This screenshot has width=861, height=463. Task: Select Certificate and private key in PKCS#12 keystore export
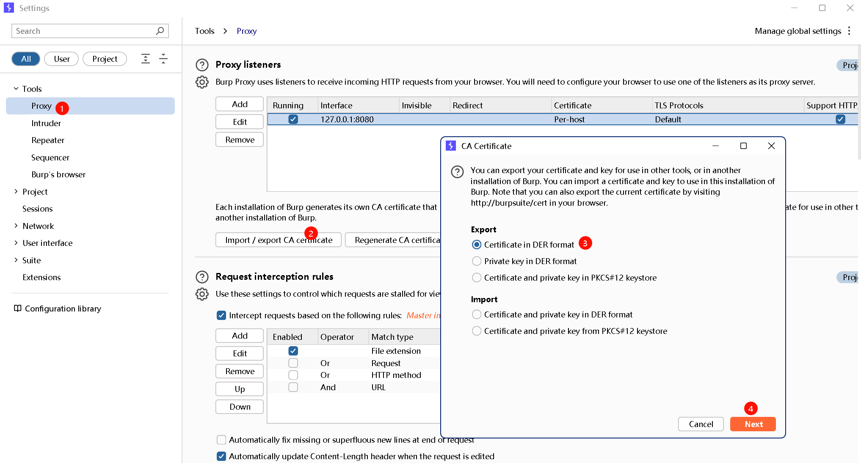click(477, 278)
